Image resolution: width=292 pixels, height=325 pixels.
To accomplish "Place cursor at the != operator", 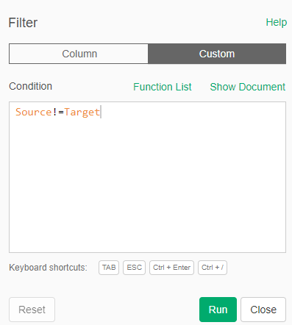I will click(58, 112).
